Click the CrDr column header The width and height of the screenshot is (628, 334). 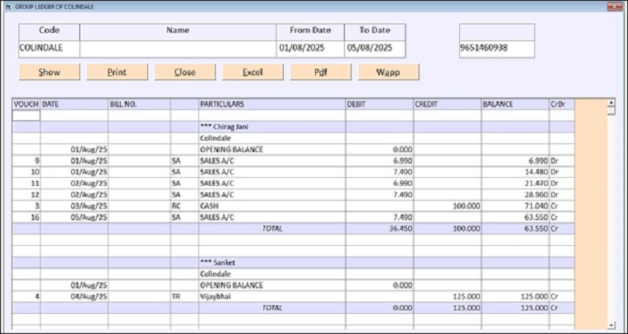(562, 104)
